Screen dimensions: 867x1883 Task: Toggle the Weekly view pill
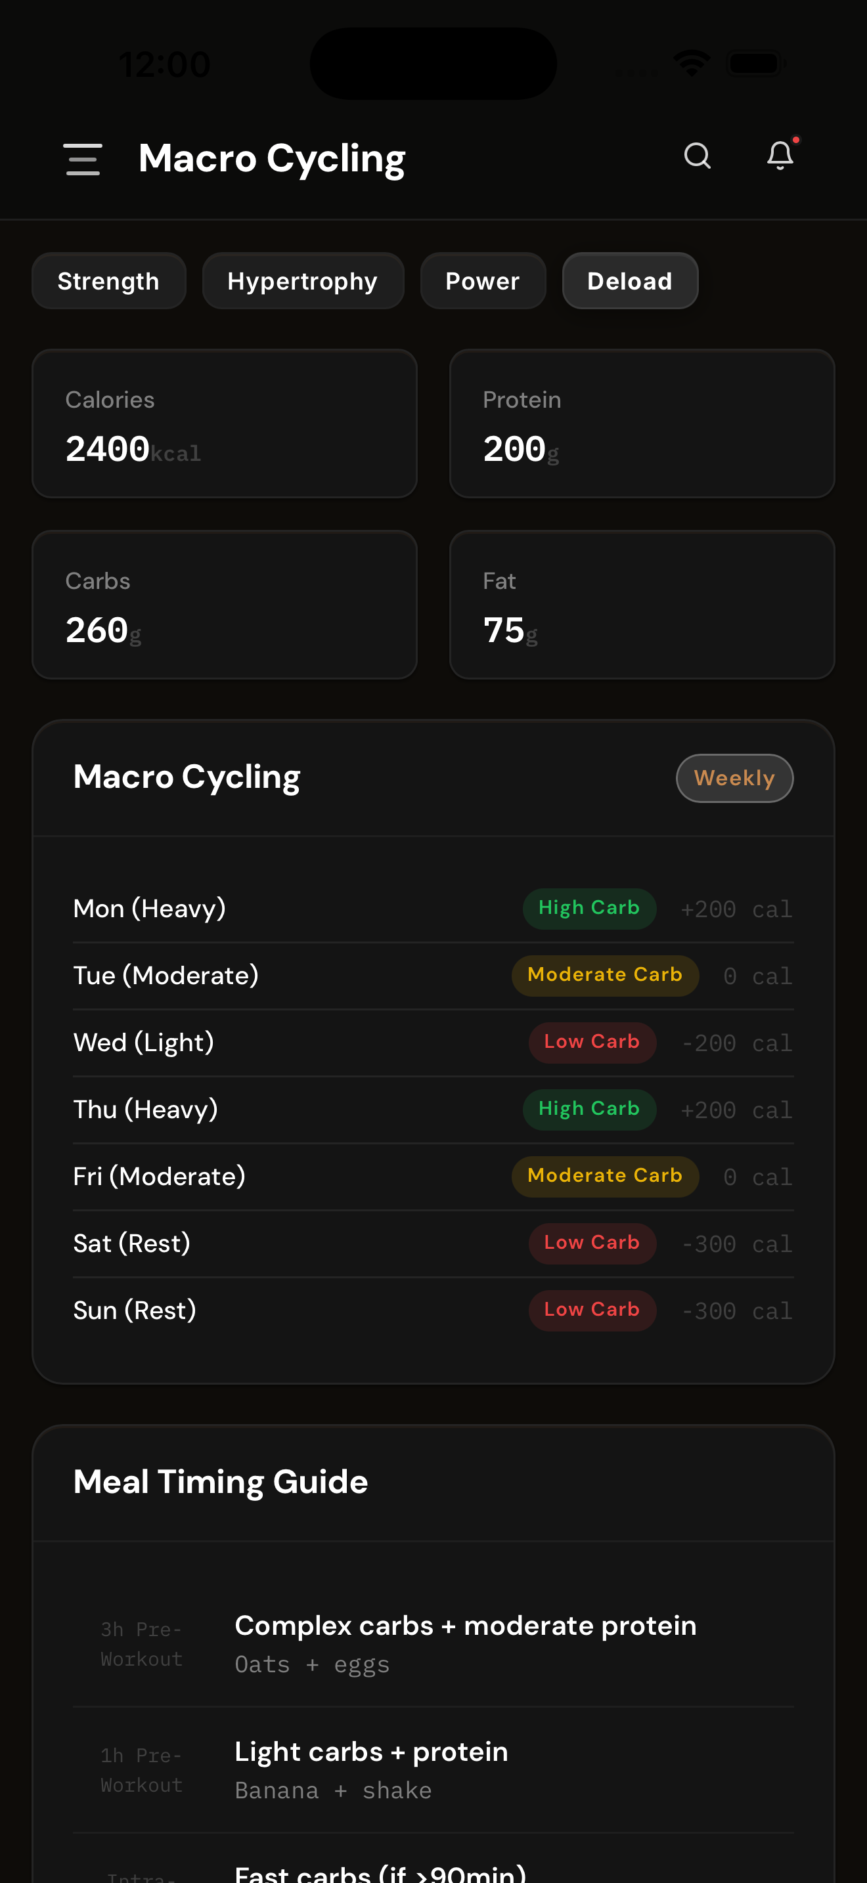tap(734, 778)
